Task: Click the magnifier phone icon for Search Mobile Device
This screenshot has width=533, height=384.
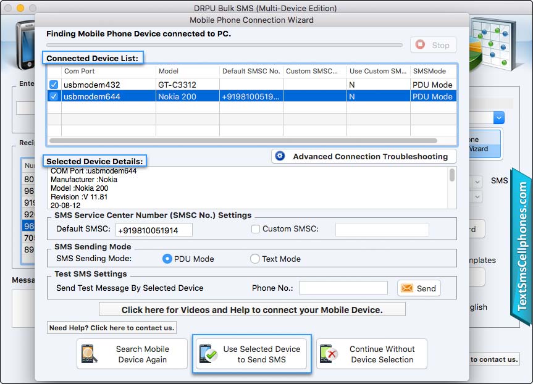Action: (90, 354)
